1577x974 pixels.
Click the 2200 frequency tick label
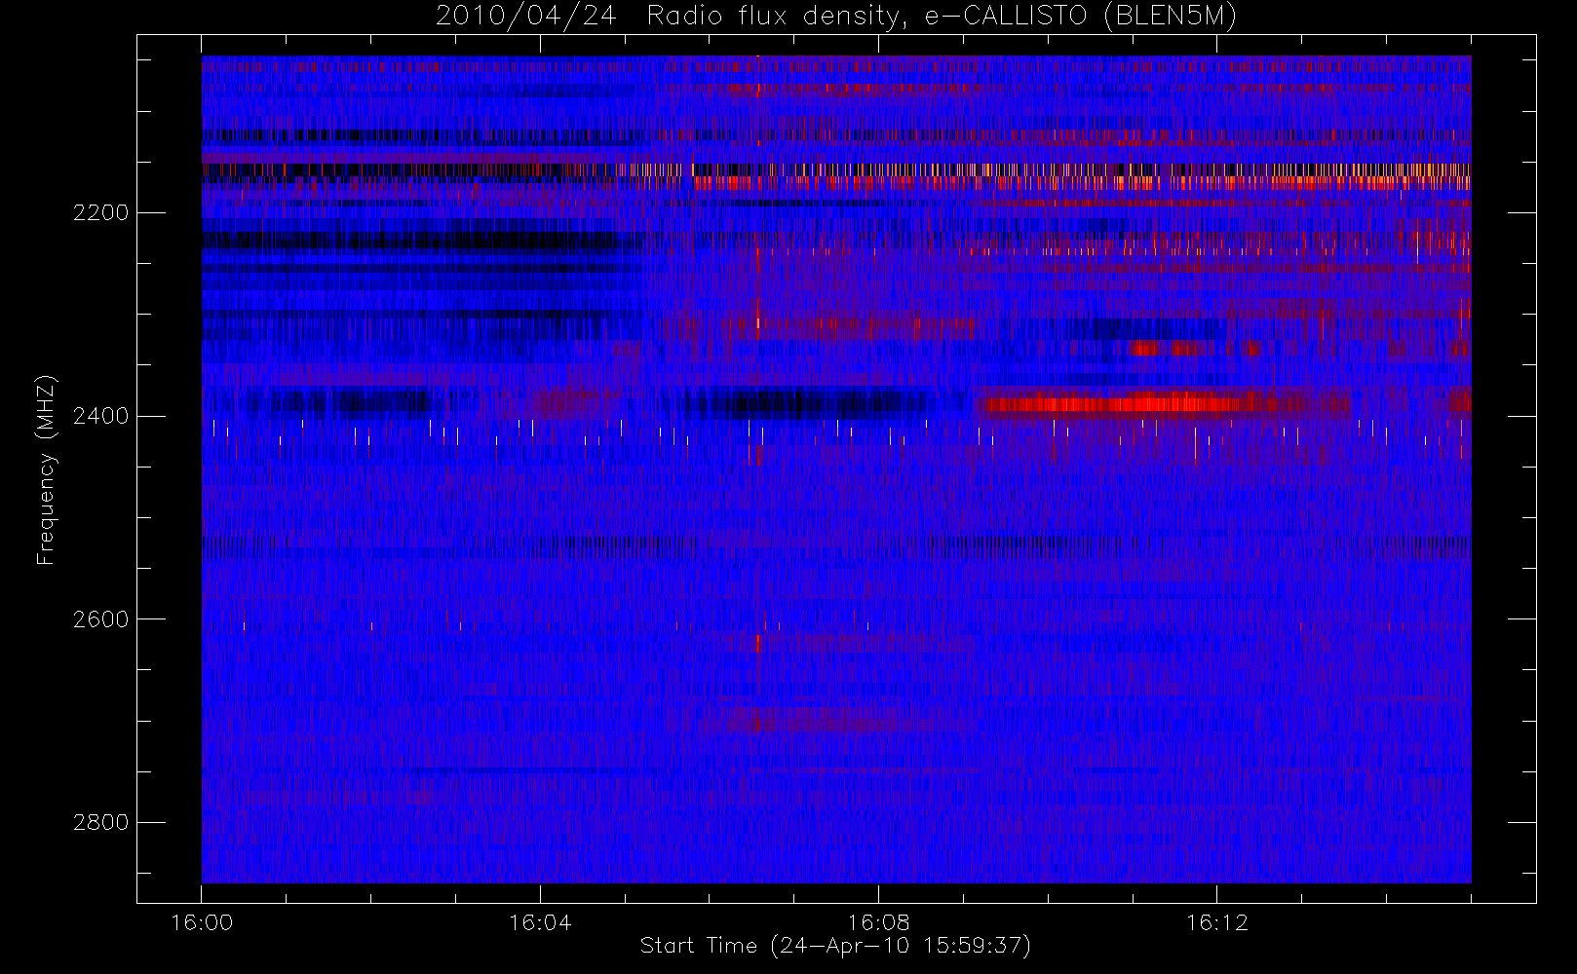[100, 213]
